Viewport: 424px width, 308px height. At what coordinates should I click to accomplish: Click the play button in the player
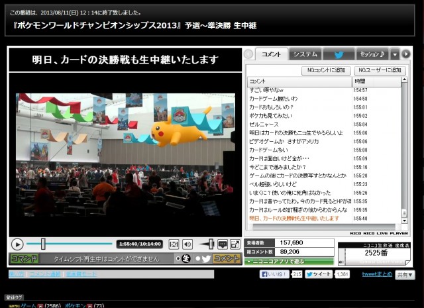17,244
